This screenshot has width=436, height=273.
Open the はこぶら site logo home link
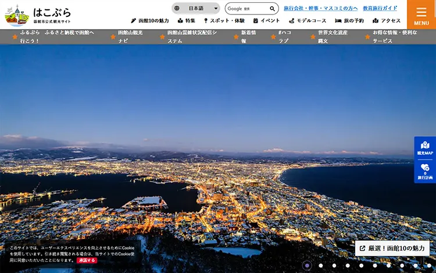pos(38,15)
